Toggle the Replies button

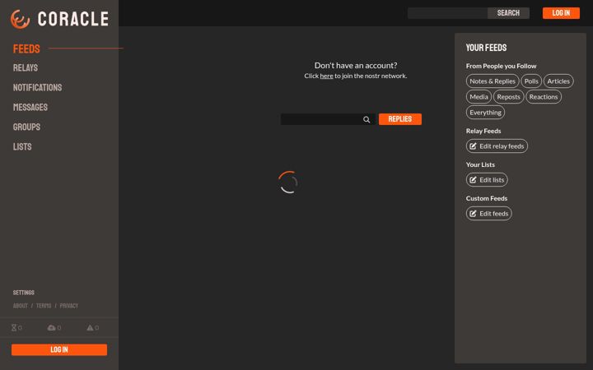[x=400, y=119]
